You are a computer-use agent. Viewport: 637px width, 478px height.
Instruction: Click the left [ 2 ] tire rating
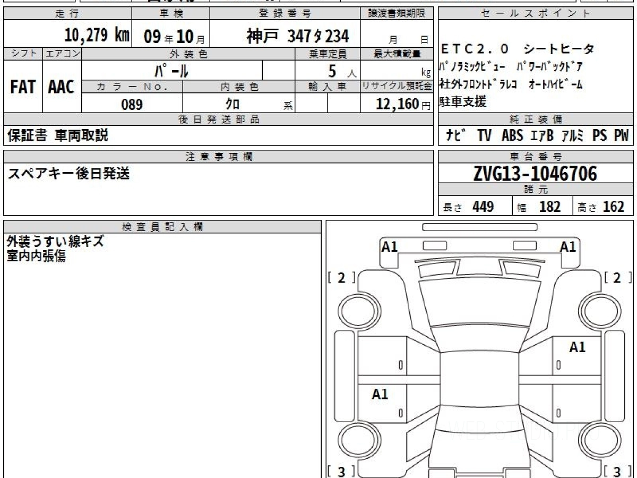click(x=341, y=278)
